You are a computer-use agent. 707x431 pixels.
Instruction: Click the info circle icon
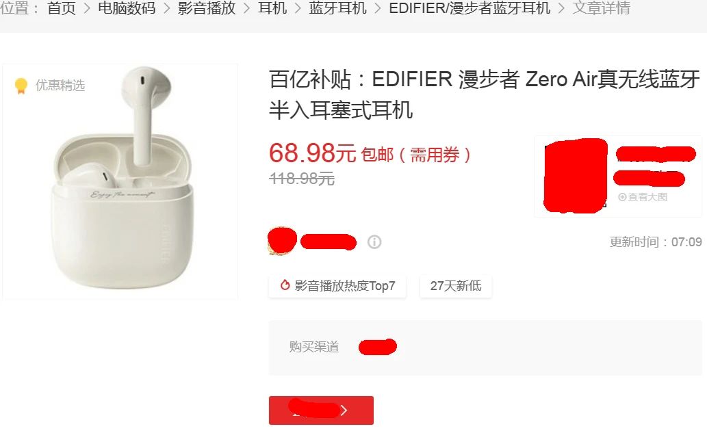click(374, 242)
